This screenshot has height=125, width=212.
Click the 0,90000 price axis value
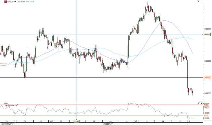point(208,29)
